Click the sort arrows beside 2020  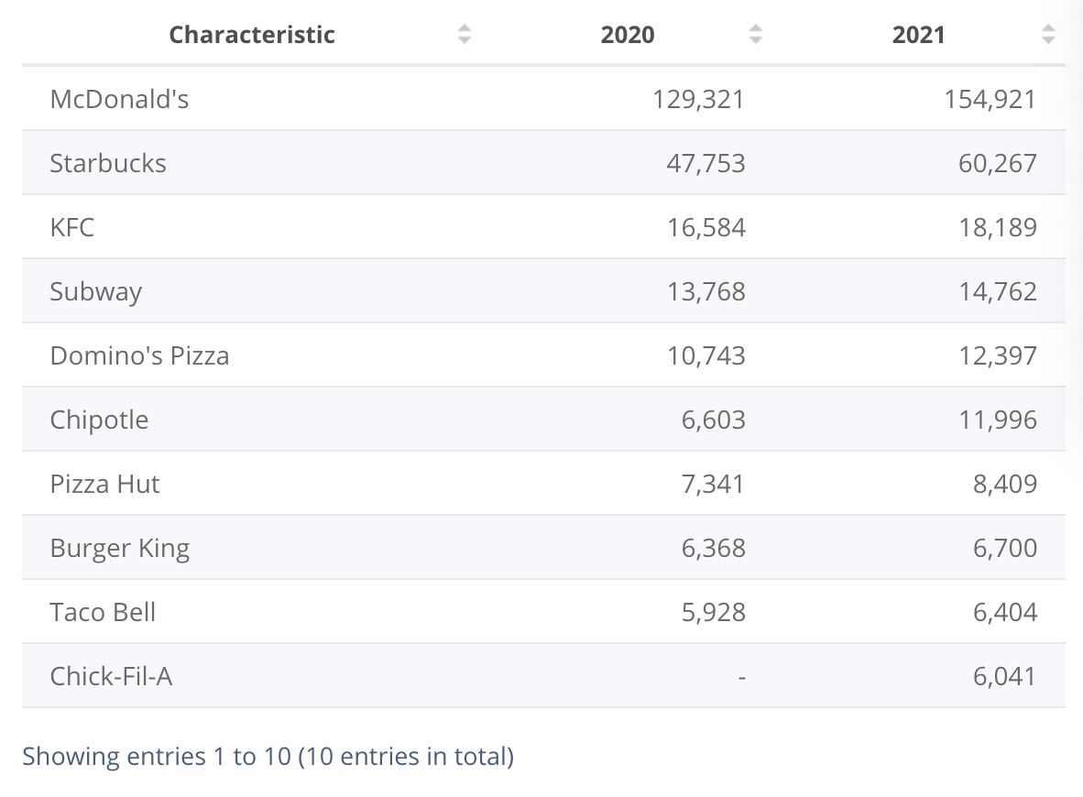756,35
